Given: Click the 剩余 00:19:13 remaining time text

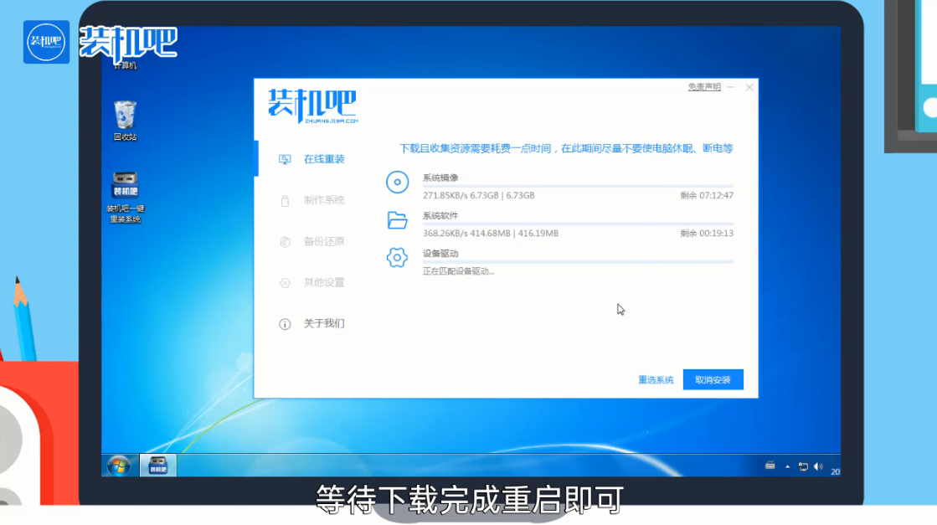Looking at the screenshot, I should [707, 233].
